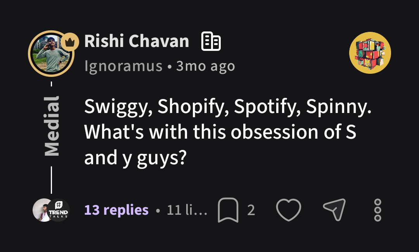Bookmark this post by Rishi Chavan

tap(228, 210)
